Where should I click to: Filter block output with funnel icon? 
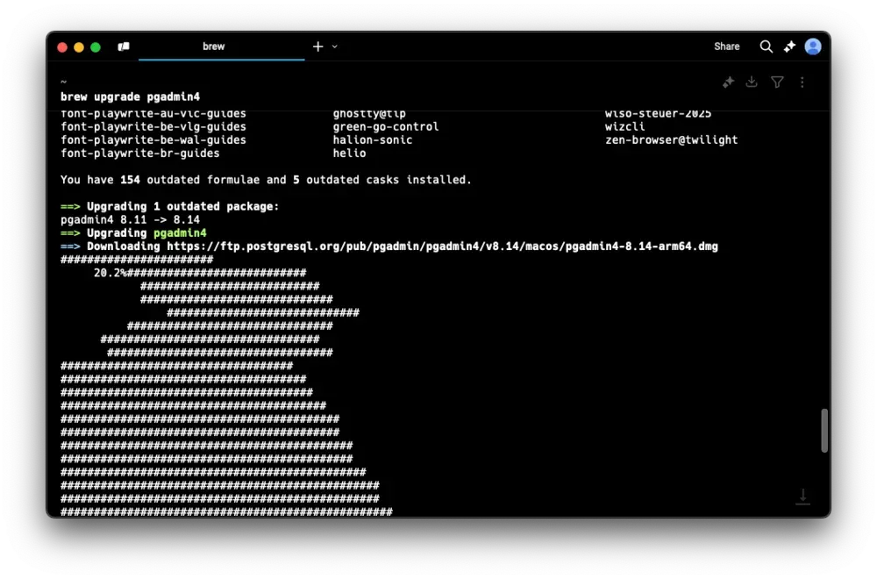click(x=777, y=82)
